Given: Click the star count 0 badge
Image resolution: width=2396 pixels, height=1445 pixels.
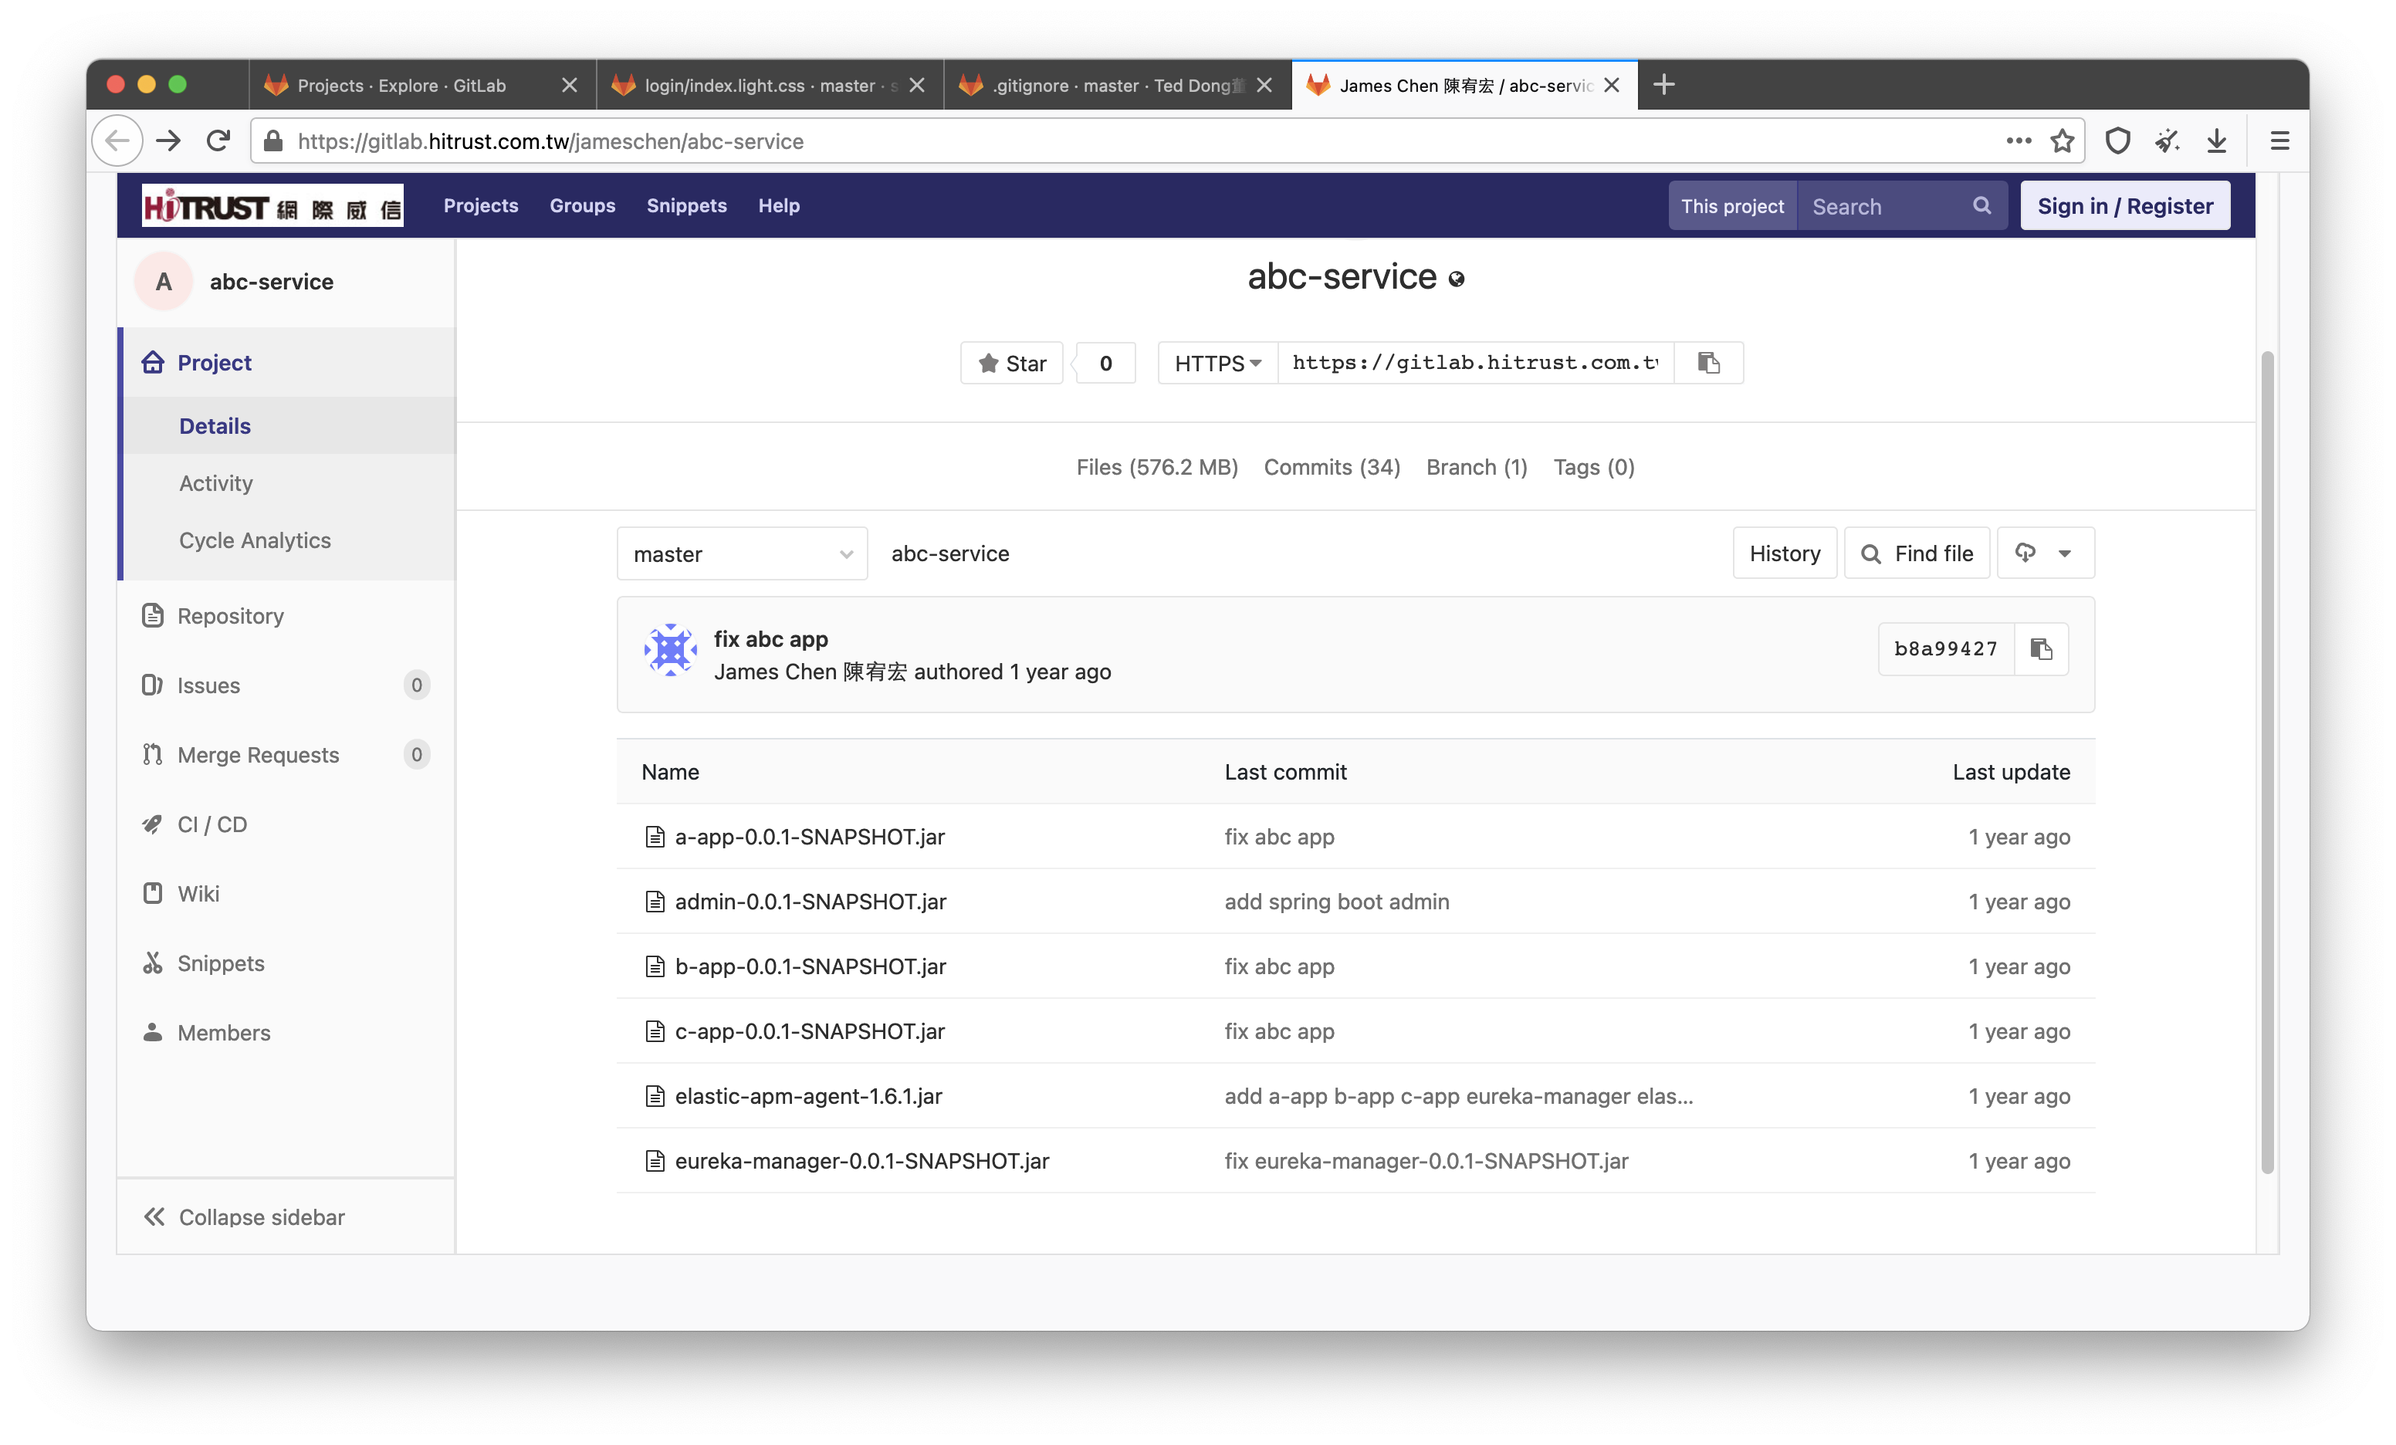Looking at the screenshot, I should click(1105, 363).
